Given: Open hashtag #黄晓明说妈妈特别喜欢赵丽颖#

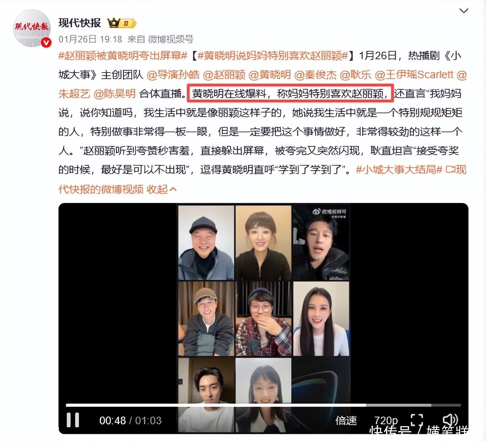Looking at the screenshot, I should tap(273, 56).
